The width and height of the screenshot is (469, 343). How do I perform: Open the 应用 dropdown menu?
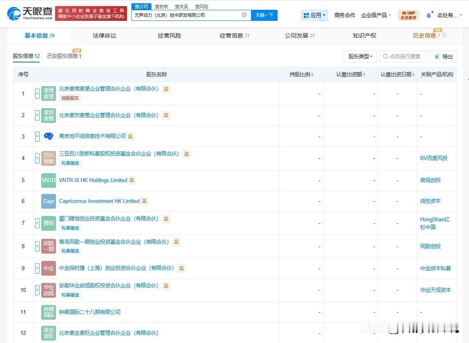tap(313, 15)
